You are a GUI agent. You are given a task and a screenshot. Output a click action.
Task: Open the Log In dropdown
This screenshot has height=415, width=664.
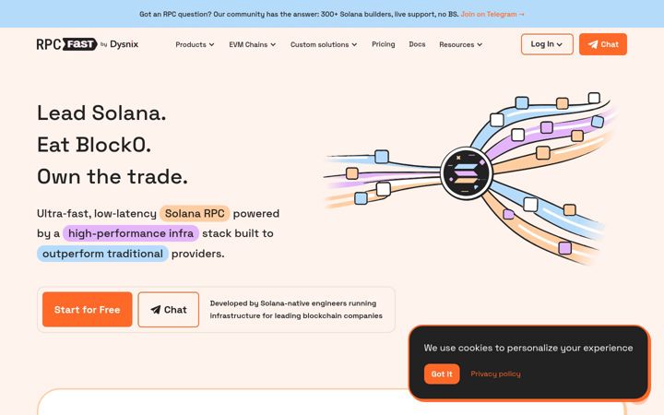point(547,44)
